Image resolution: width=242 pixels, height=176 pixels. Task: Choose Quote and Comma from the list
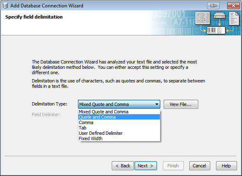click(119, 117)
